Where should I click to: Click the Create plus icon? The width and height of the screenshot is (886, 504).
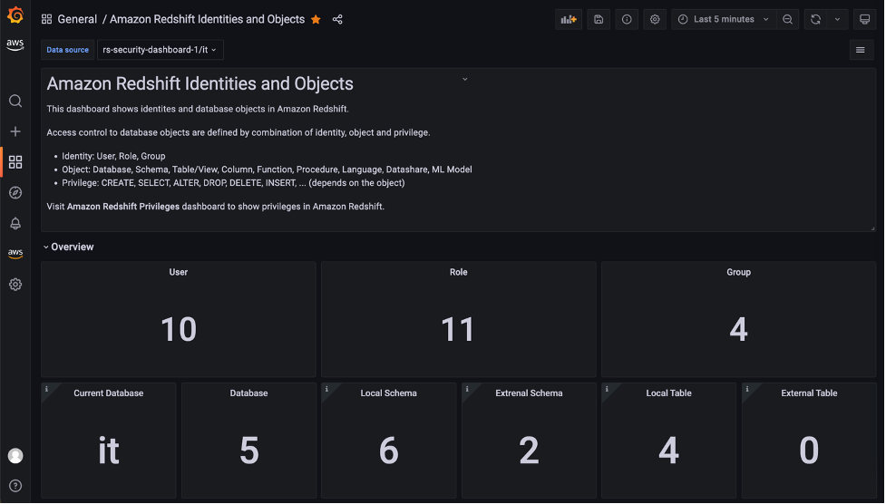coord(15,131)
